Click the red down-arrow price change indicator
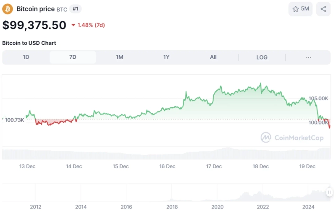This screenshot has width=336, height=213. tap(73, 25)
